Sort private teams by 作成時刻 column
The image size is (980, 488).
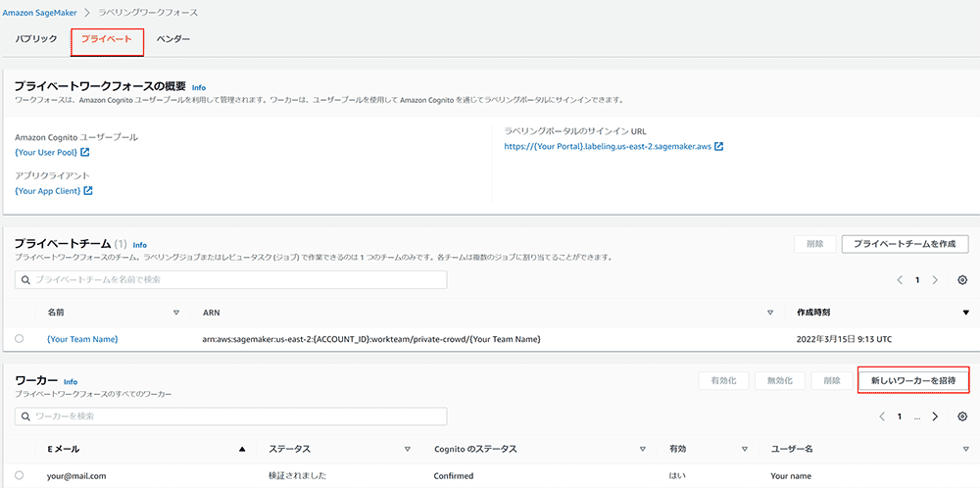(966, 313)
